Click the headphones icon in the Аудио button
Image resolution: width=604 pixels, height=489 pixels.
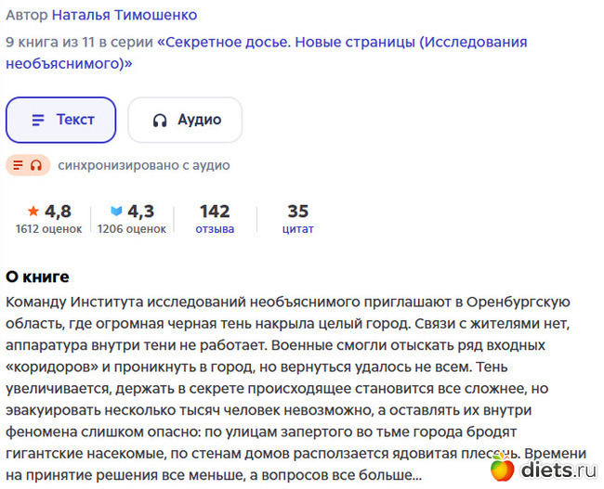160,121
